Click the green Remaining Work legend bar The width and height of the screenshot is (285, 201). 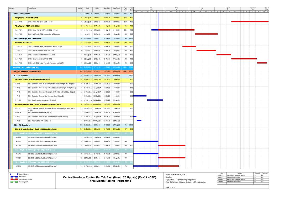pos(14,182)
